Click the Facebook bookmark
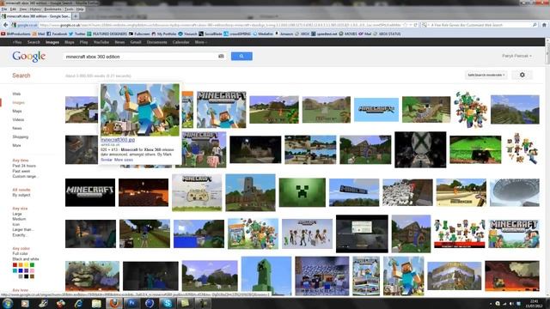Viewport: 550px width, 309px height. (x=57, y=34)
